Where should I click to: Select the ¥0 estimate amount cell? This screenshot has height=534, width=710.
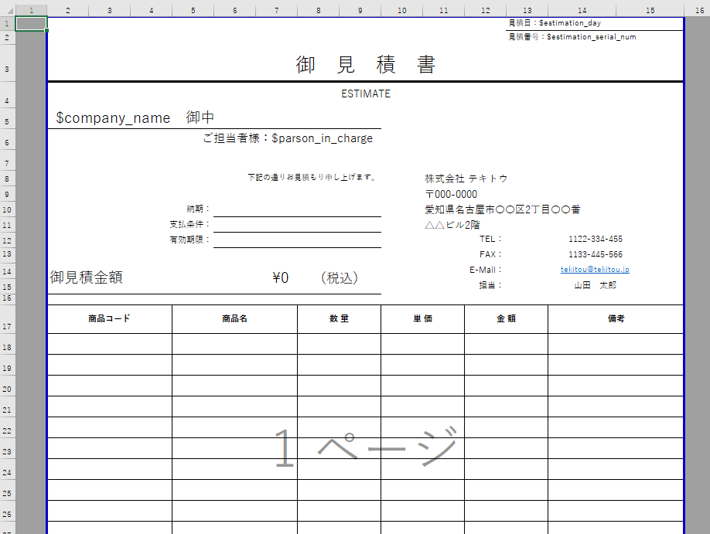280,278
